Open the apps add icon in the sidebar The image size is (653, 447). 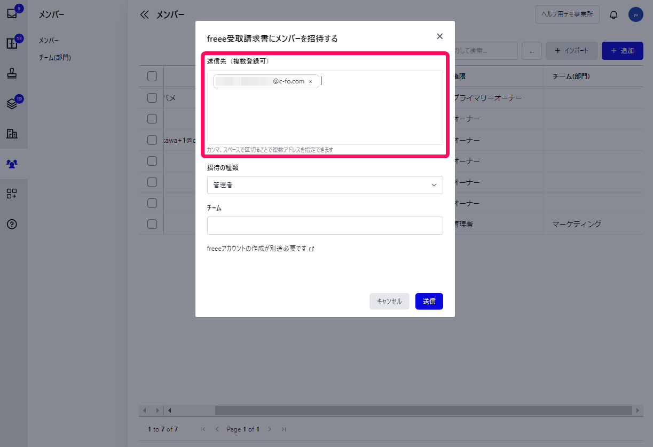(12, 194)
